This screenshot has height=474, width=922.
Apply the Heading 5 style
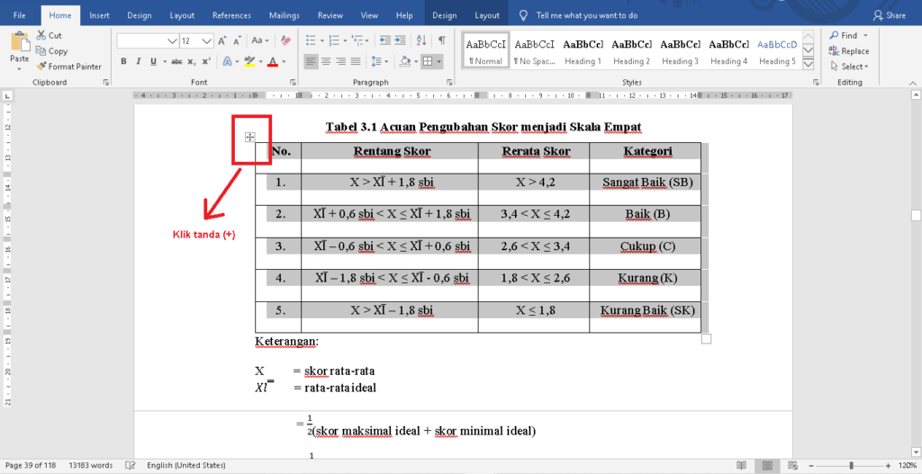tap(777, 51)
